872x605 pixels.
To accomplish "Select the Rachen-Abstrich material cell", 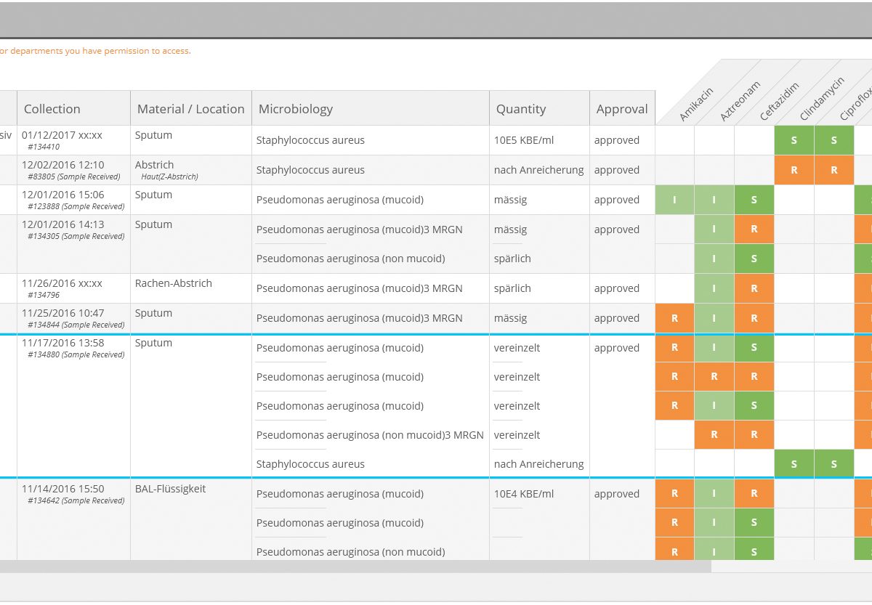I will (x=174, y=283).
